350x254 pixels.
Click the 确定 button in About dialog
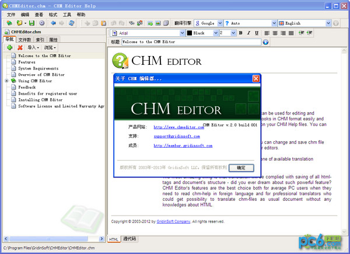(241, 168)
